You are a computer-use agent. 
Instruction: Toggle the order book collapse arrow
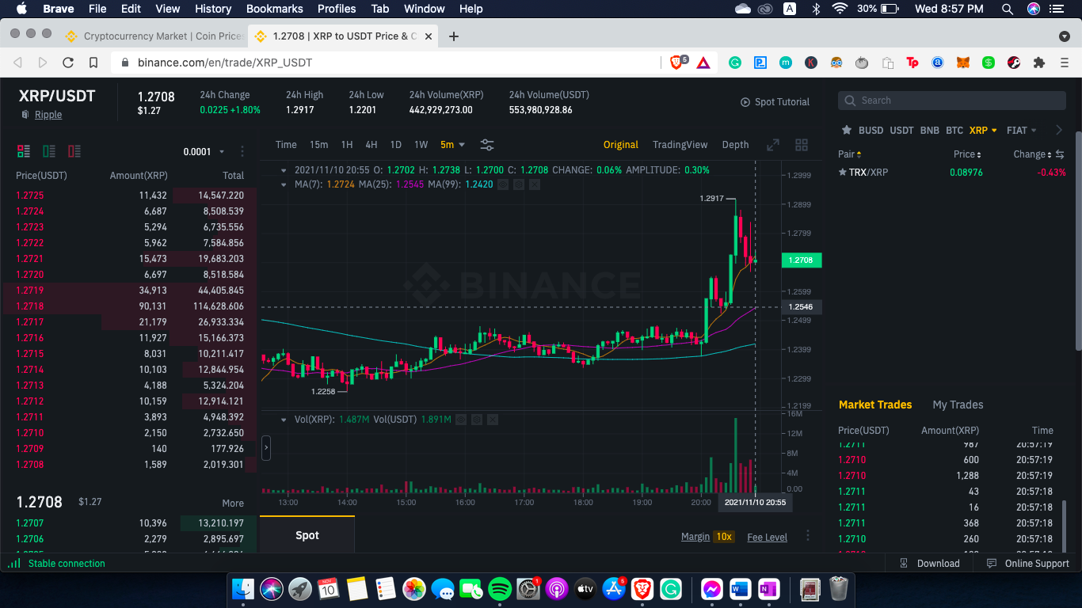tap(266, 448)
